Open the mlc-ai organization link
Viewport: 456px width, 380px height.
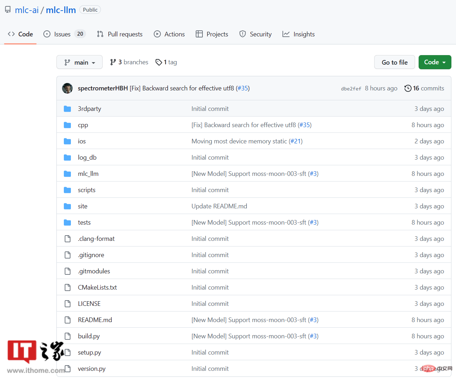[x=27, y=10]
